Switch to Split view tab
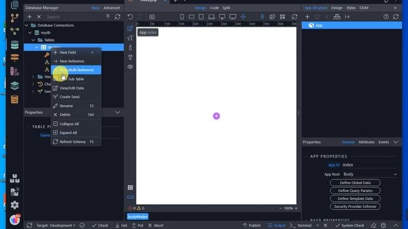This screenshot has width=408, height=229. pyautogui.click(x=226, y=8)
